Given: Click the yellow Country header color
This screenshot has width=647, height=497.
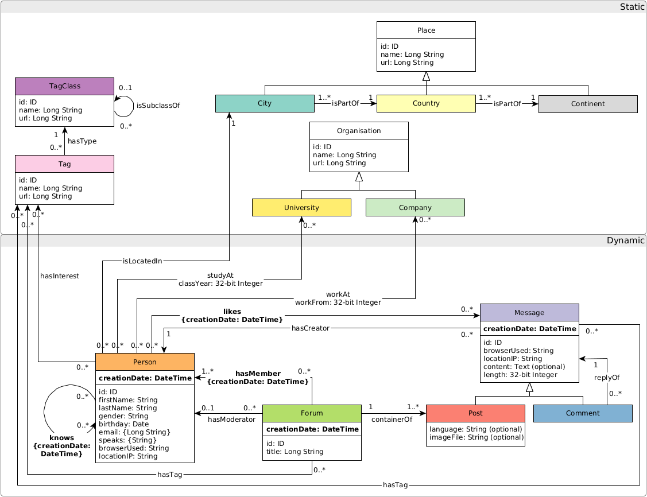Looking at the screenshot, I should (x=426, y=103).
